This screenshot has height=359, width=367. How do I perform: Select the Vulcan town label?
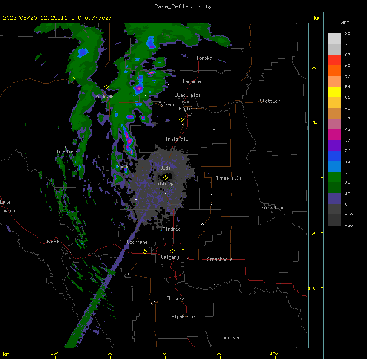point(231,338)
